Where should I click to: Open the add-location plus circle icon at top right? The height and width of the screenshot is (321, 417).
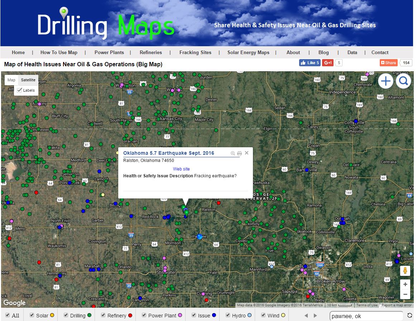click(x=386, y=81)
